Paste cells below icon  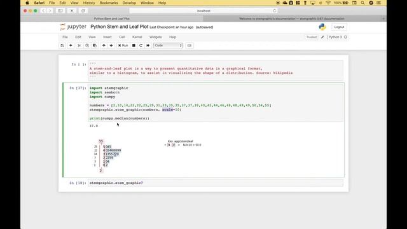(95, 45)
